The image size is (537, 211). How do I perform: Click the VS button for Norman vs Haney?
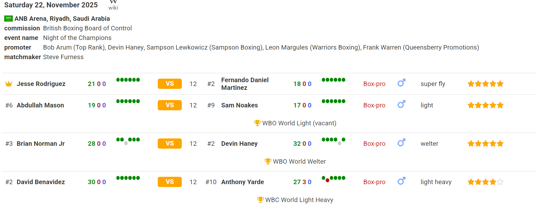(170, 144)
